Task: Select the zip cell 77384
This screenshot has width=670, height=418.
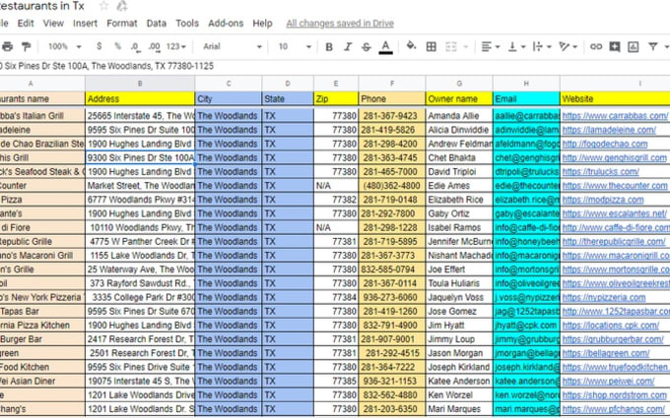Action: 336,297
